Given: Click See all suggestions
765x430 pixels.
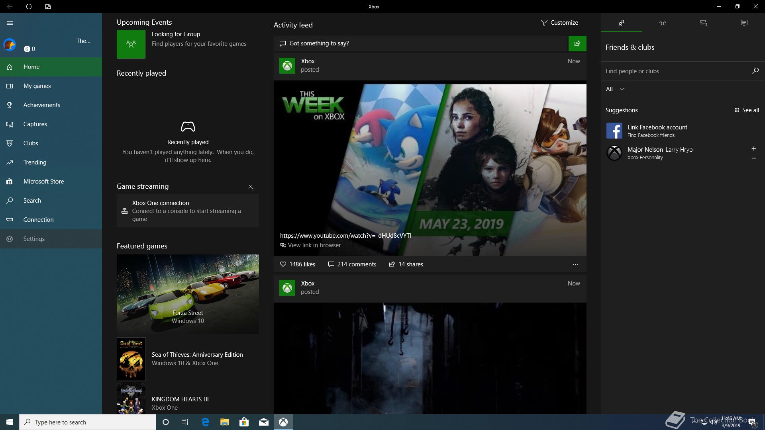Looking at the screenshot, I should click(x=747, y=110).
